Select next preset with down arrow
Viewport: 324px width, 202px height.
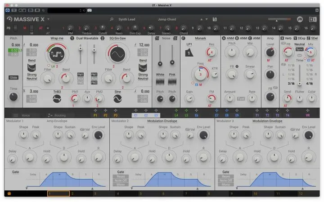coord(207,19)
